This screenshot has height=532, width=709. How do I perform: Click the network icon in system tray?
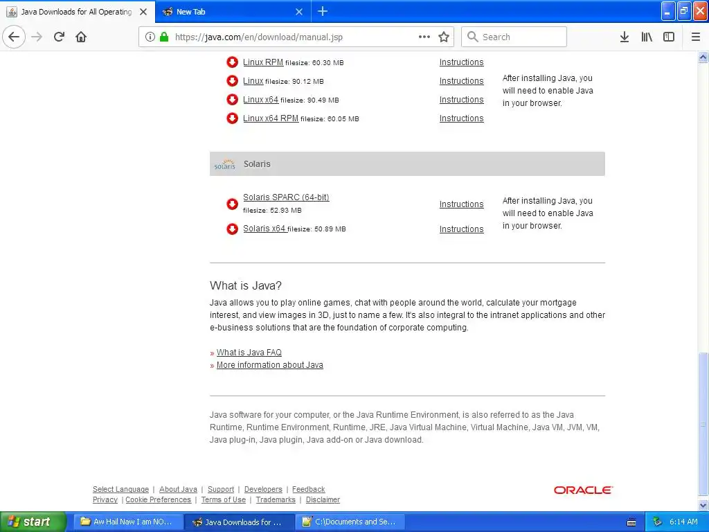click(657, 522)
